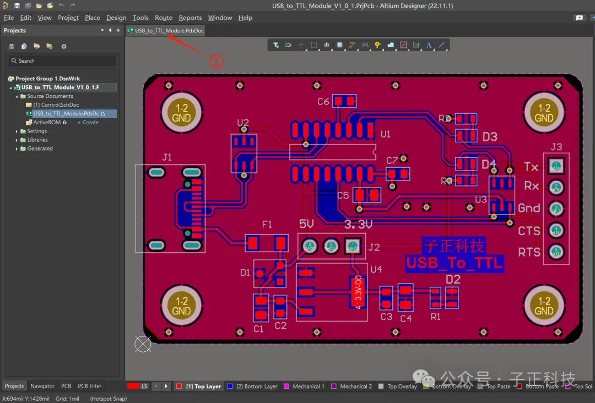This screenshot has width=595, height=403.
Task: Open Projects panel settings gear icon
Action: point(64,46)
